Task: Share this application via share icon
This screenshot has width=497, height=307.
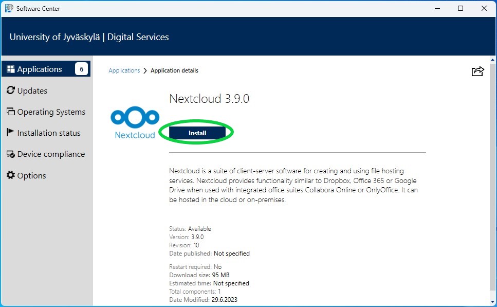Action: click(x=477, y=71)
